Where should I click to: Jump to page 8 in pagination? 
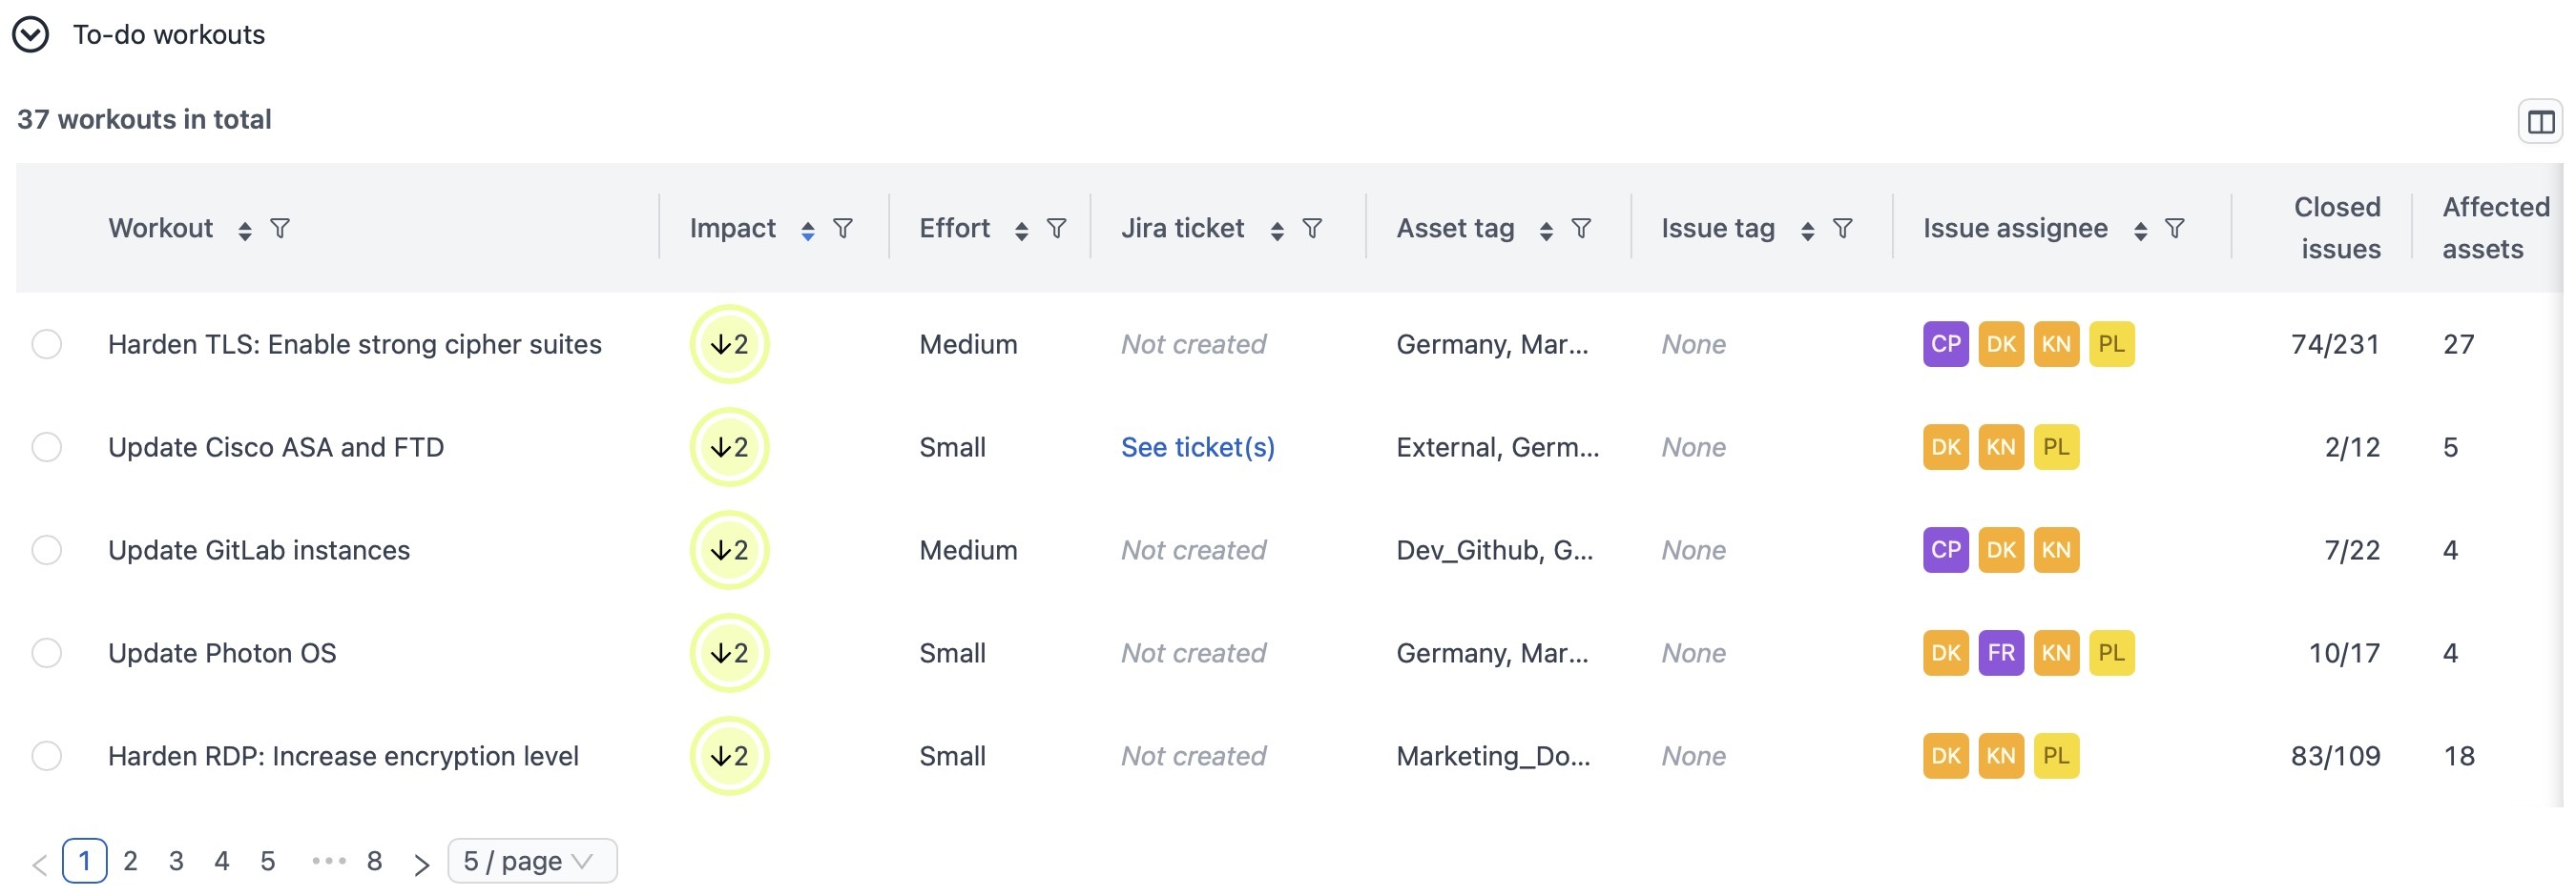click(x=374, y=861)
